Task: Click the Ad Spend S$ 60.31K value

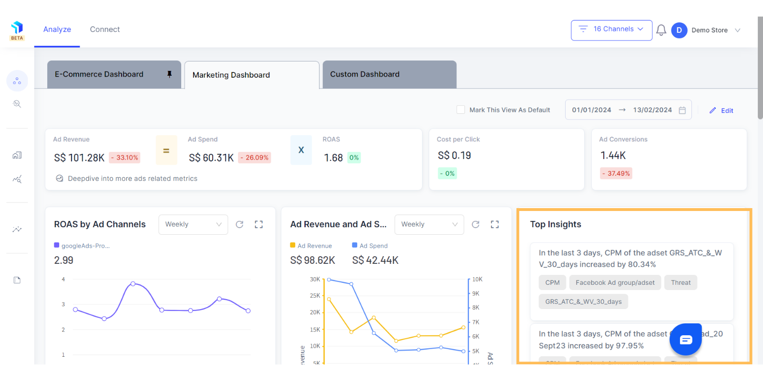Action: coord(211,158)
